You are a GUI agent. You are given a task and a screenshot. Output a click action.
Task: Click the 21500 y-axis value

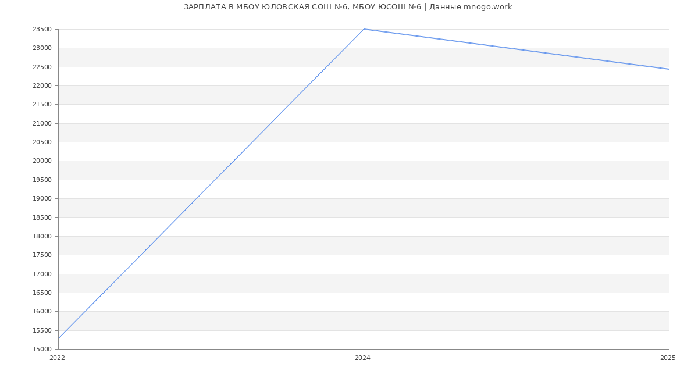42,104
